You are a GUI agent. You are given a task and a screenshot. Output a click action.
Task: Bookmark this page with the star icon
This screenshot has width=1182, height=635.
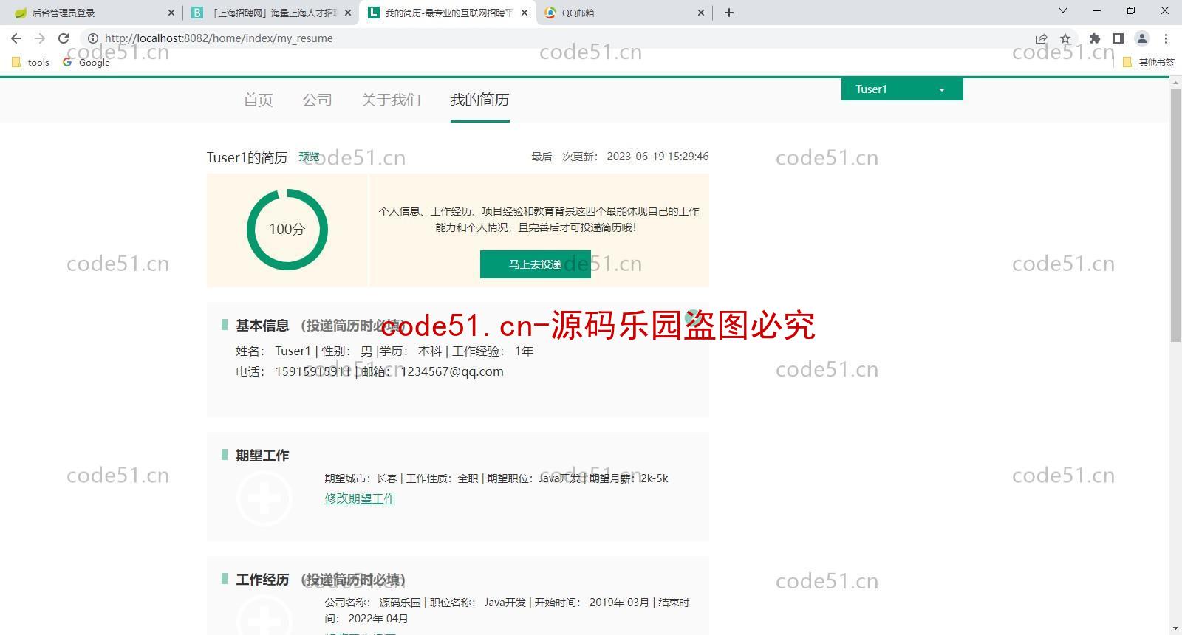tap(1065, 38)
